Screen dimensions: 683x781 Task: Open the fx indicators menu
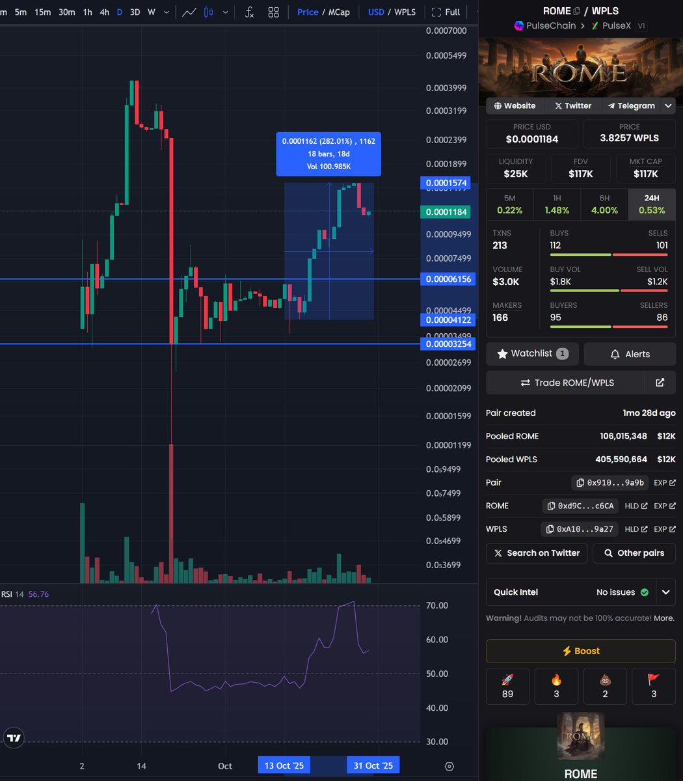(249, 12)
